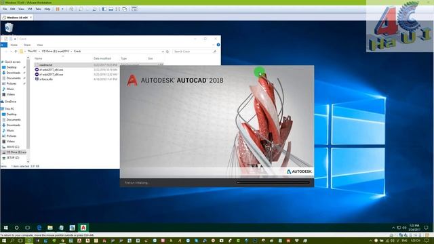Click VMware send Ctrl+Alt+Del icon
This screenshot has height=244, width=434.
click(x=71, y=9)
